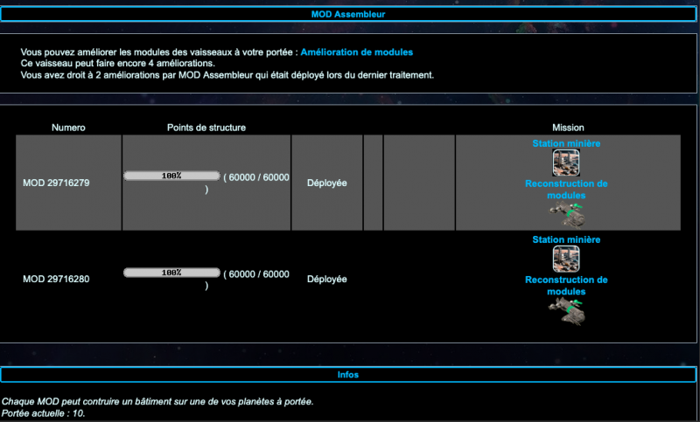Click the ship icon in MOD 29716280 row

click(x=567, y=311)
